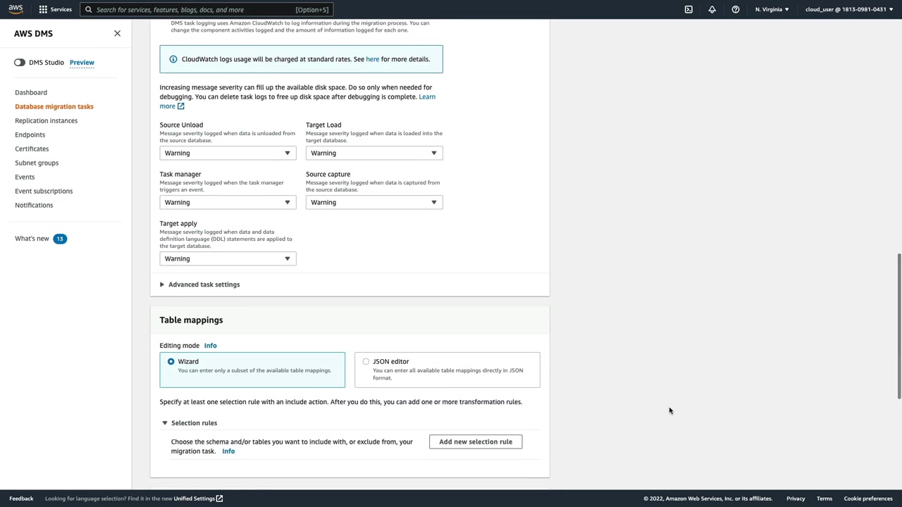Click the Services text label

tap(61, 10)
